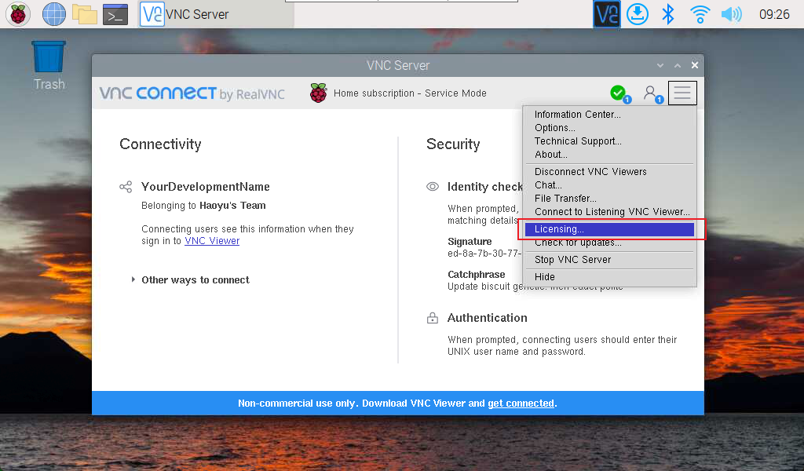This screenshot has width=804, height=471.
Task: Click the Security heading
Action: 453,144
